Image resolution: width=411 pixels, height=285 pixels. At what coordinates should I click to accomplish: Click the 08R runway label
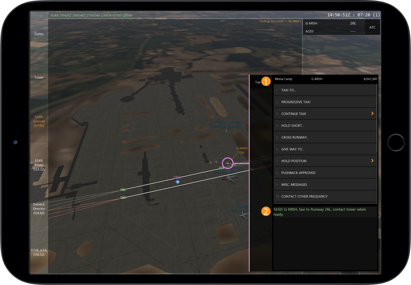pyautogui.click(x=123, y=197)
